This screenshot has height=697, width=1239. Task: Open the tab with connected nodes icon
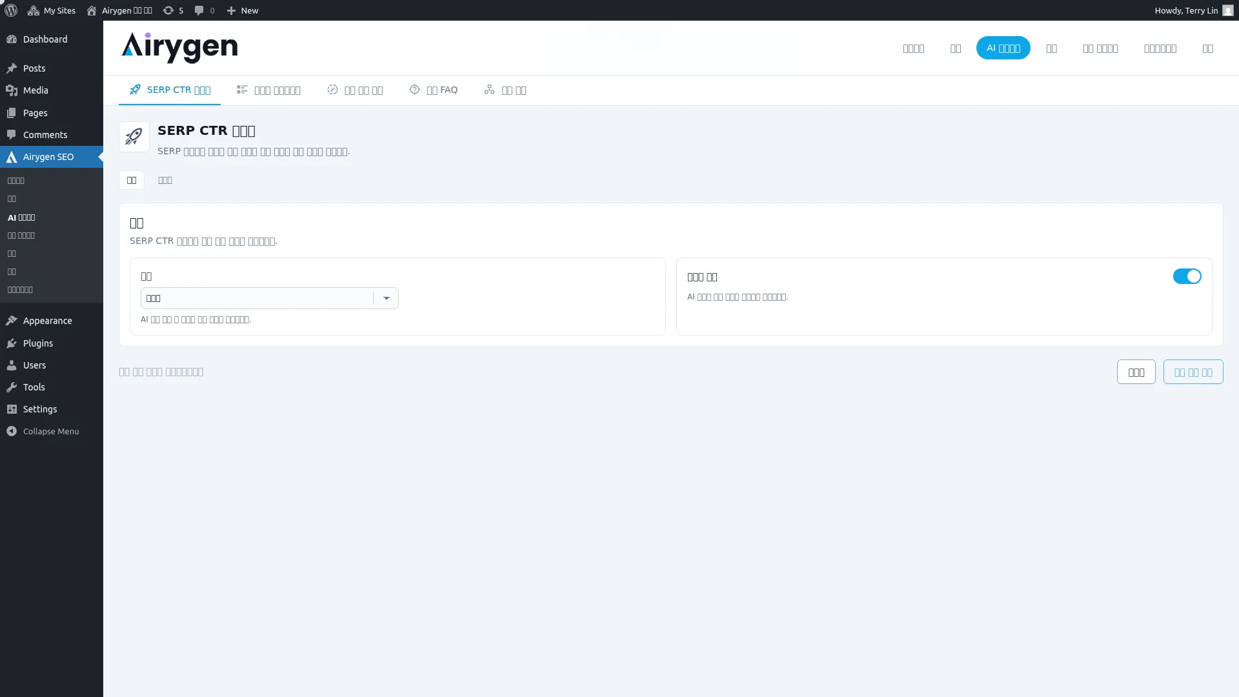click(505, 90)
